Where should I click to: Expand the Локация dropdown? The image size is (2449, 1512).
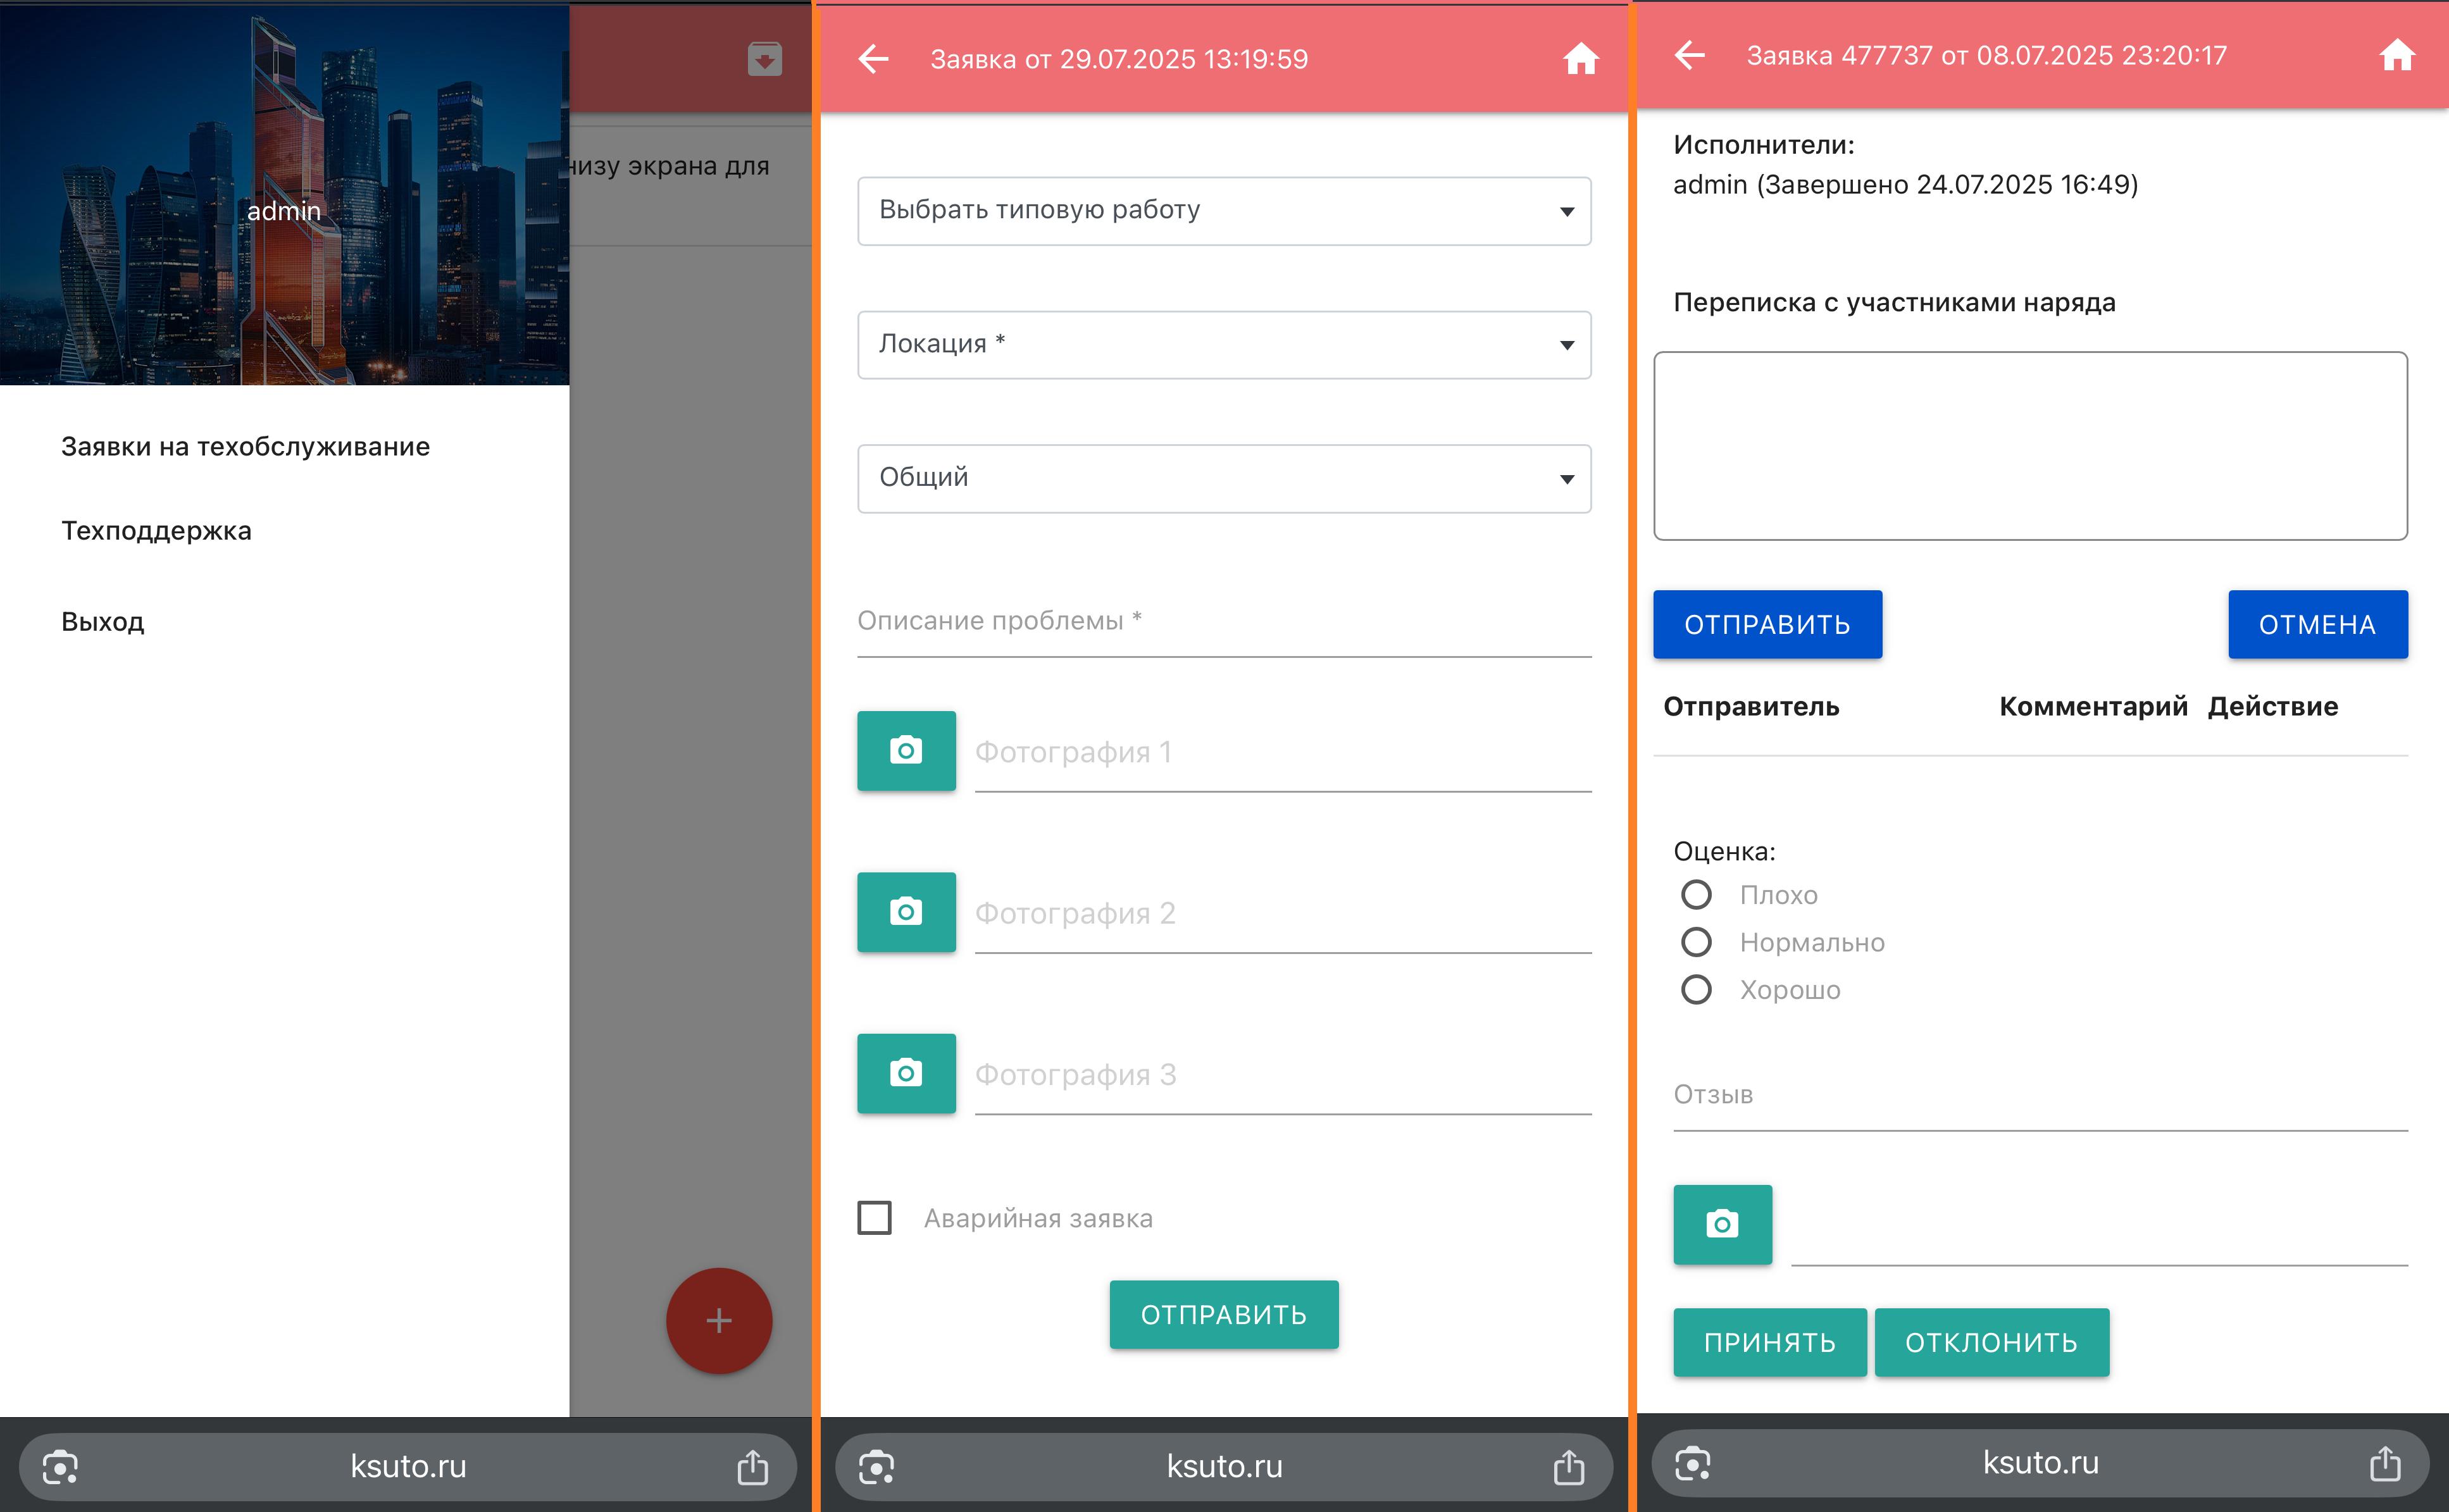(x=1223, y=345)
